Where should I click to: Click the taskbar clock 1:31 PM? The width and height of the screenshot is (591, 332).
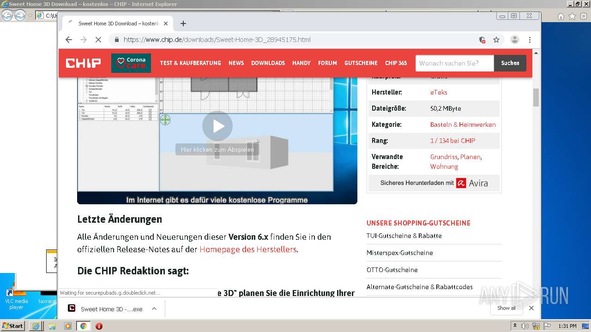[x=567, y=326]
